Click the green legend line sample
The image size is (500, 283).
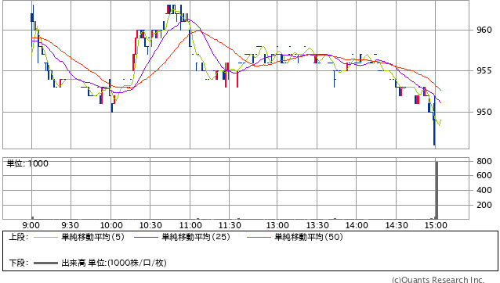46,237
